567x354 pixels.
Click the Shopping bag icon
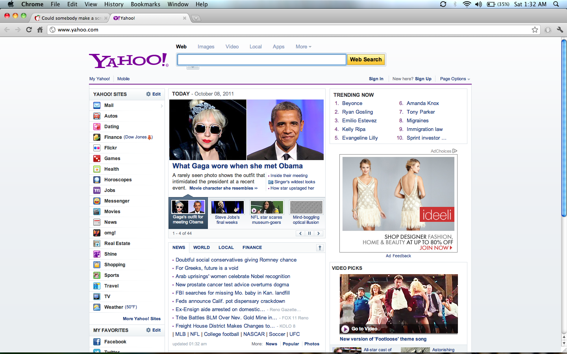tap(97, 265)
